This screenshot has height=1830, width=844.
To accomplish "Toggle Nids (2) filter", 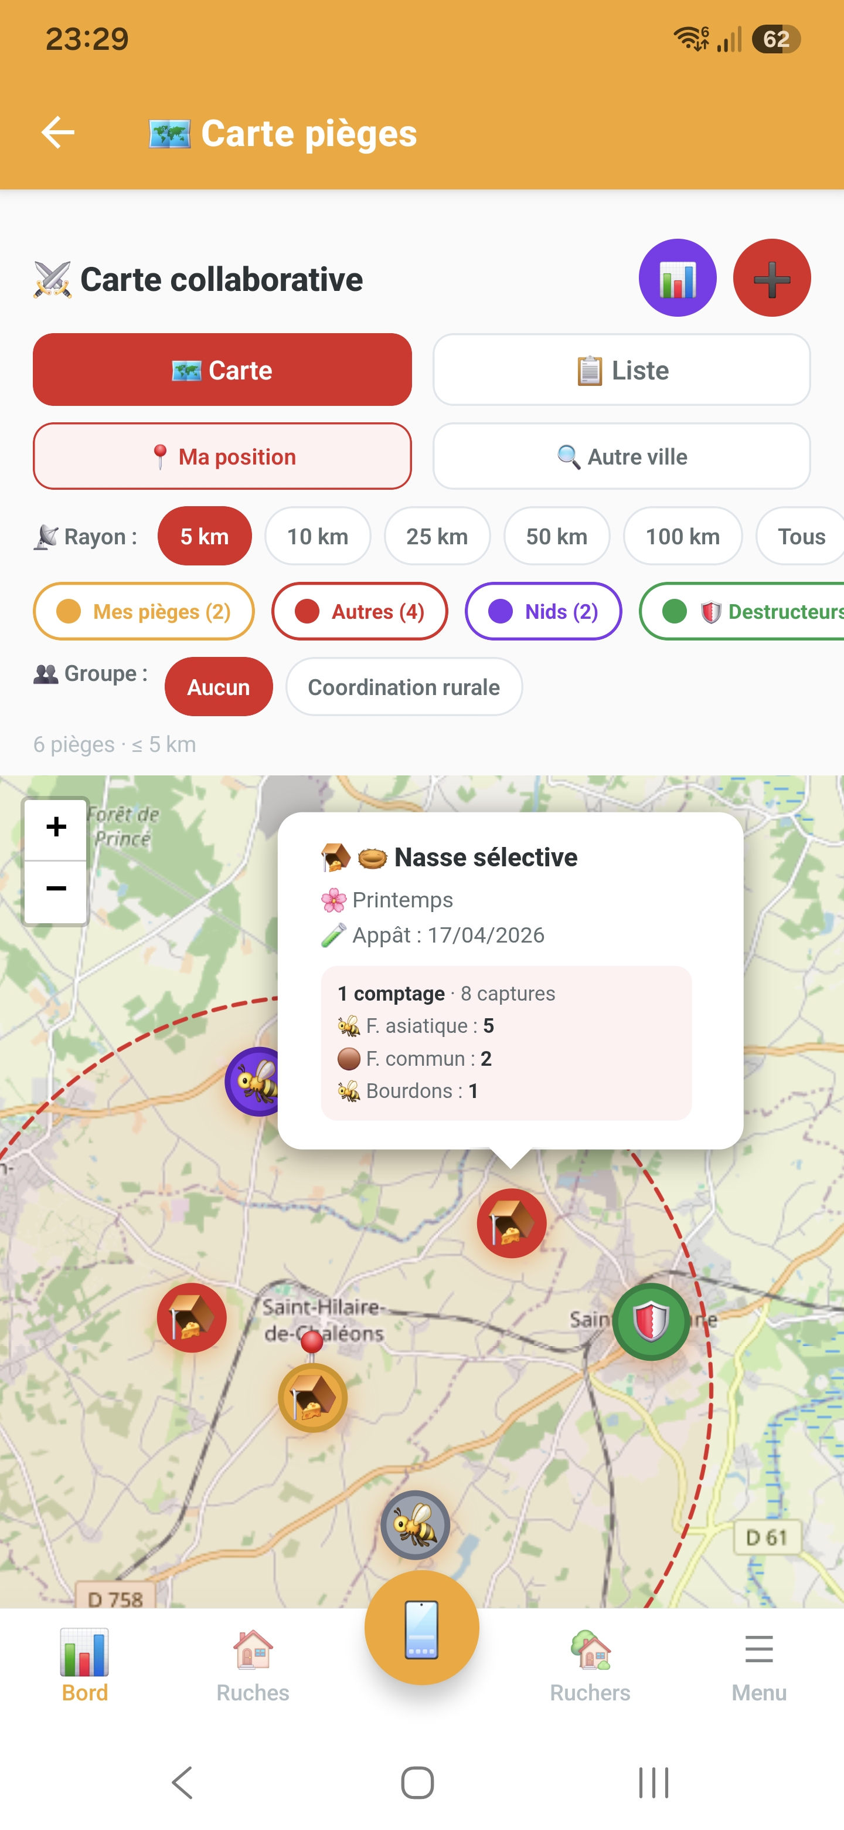I will (x=543, y=612).
